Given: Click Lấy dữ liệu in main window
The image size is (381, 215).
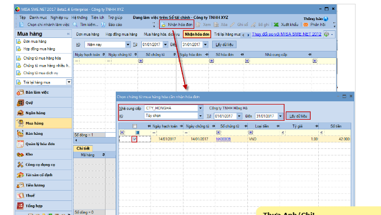Looking at the screenshot, I should 224,44.
